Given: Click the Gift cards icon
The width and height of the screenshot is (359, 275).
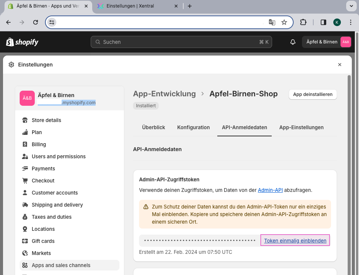Looking at the screenshot, I should (25, 241).
